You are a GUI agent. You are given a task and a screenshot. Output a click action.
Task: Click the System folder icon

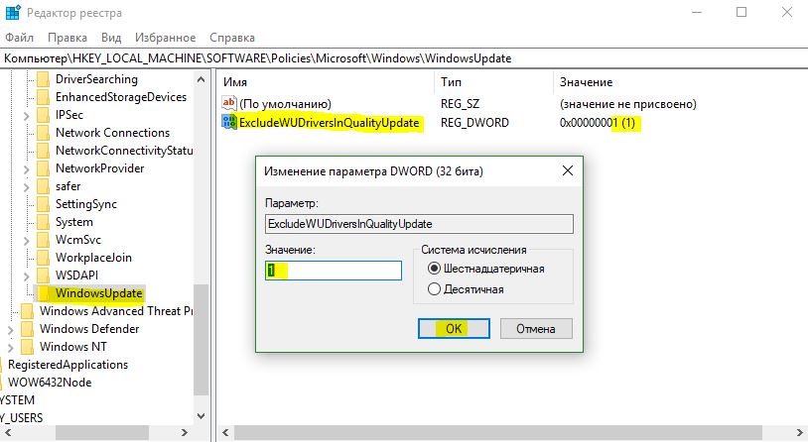(x=44, y=222)
